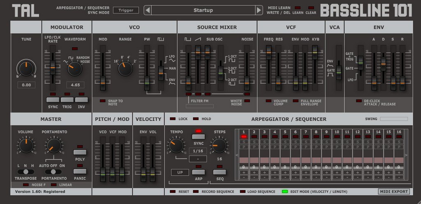The image size is (421, 204).
Task: Open the Trigger sync mode dropdown
Action: tap(126, 10)
